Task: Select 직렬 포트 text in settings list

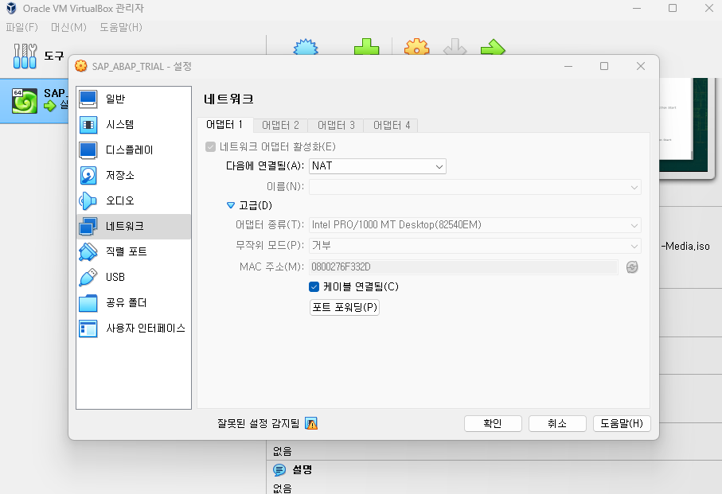Action: click(x=126, y=251)
